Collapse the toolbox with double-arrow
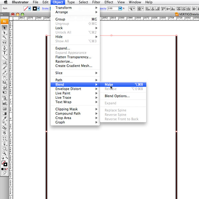This screenshot has height=199, width=199. tap(2, 15)
